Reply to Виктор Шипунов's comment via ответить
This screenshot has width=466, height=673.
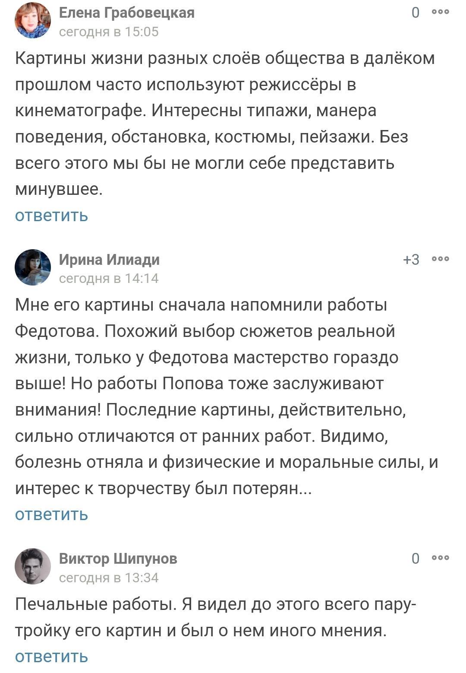[51, 657]
